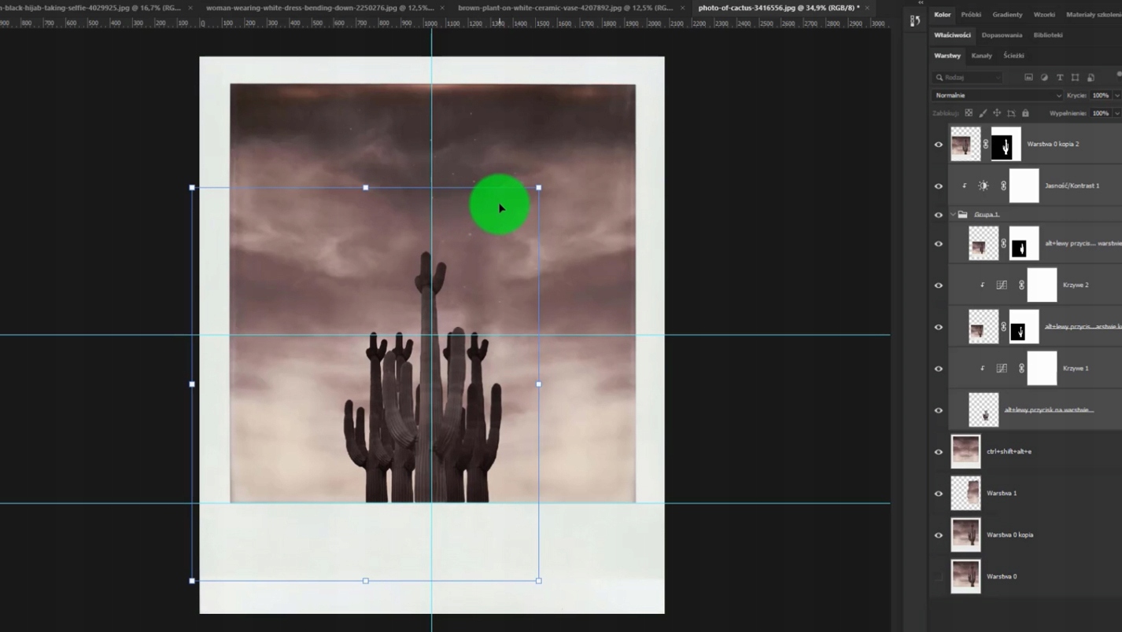Click the right-middle transform handle on canvas
The width and height of the screenshot is (1122, 632).
(x=538, y=384)
